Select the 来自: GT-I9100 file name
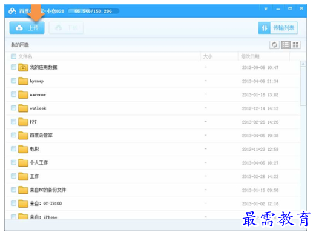 [45, 203]
